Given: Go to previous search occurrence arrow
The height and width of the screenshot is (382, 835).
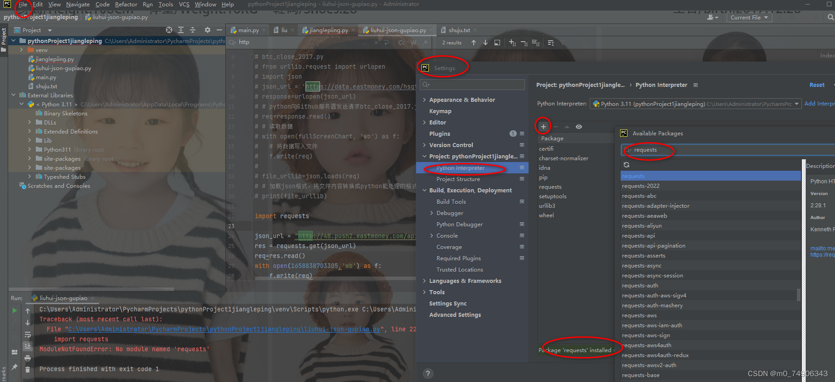Looking at the screenshot, I should pos(474,43).
